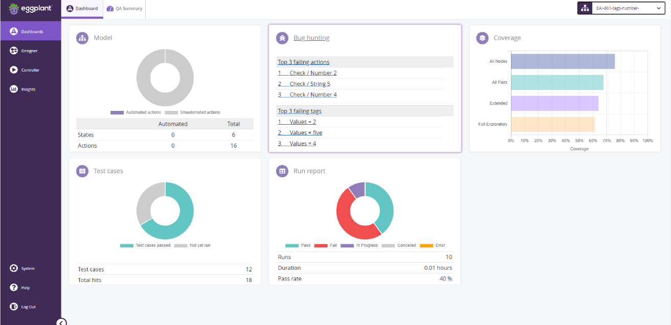Viewport: 671px width, 325px height.
Task: Open the Bug hunting link
Action: pyautogui.click(x=311, y=38)
